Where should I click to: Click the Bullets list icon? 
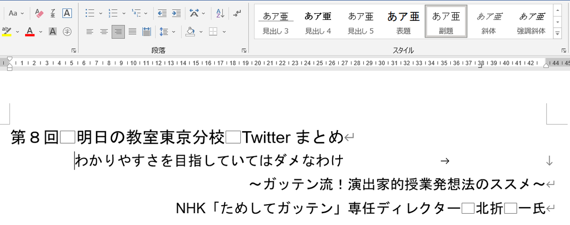(x=89, y=13)
